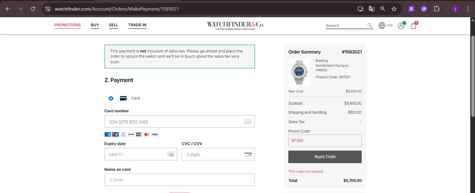475x193 pixels.
Task: Click the Montbrillant Olympus product name
Action: 332,66
